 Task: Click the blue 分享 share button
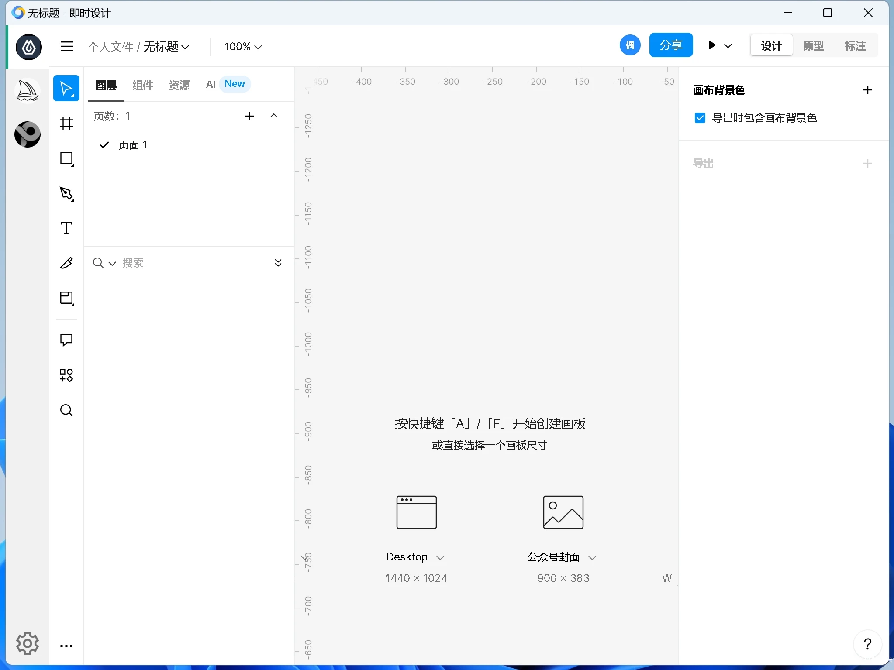coord(671,45)
